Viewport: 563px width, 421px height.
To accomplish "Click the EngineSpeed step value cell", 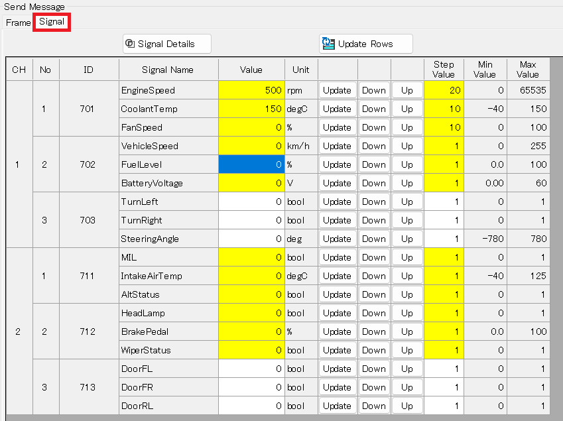I will pyautogui.click(x=444, y=90).
